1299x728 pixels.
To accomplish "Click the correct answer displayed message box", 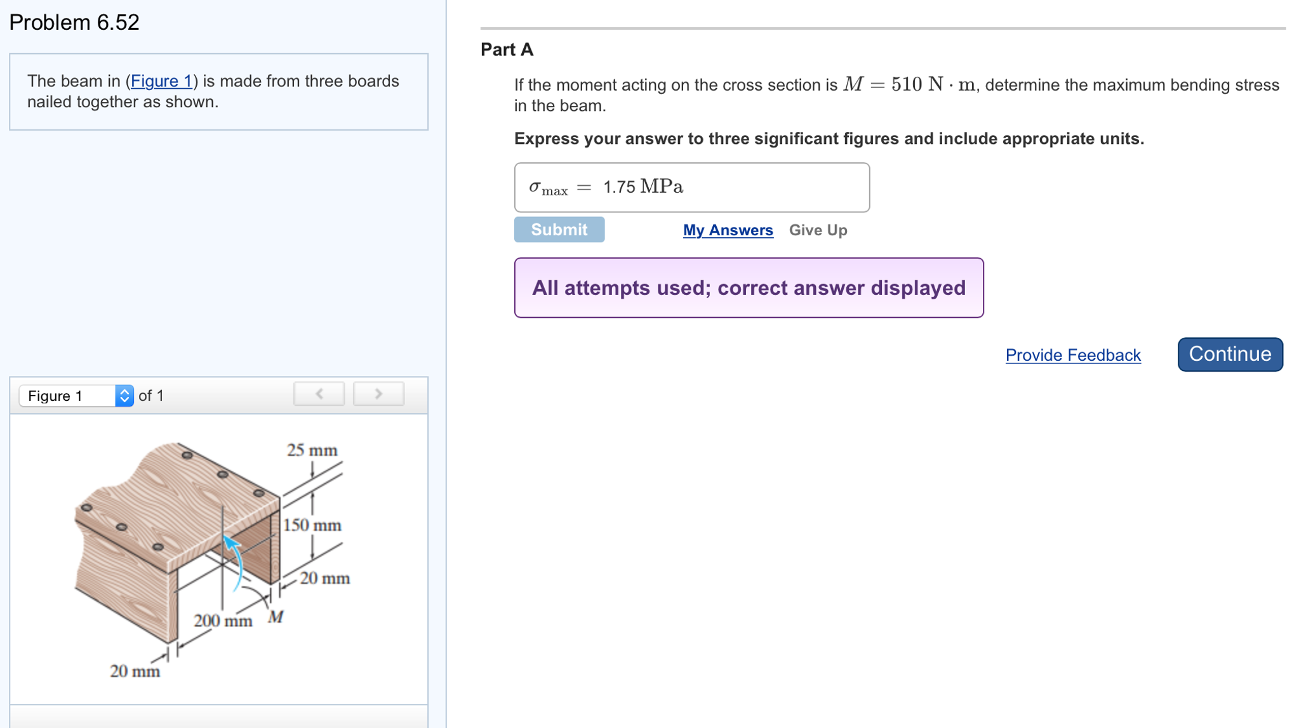I will click(x=749, y=288).
